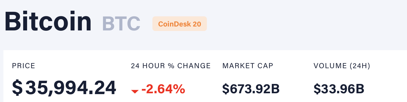Click the word CoinDesk in the orange badge

click(174, 24)
